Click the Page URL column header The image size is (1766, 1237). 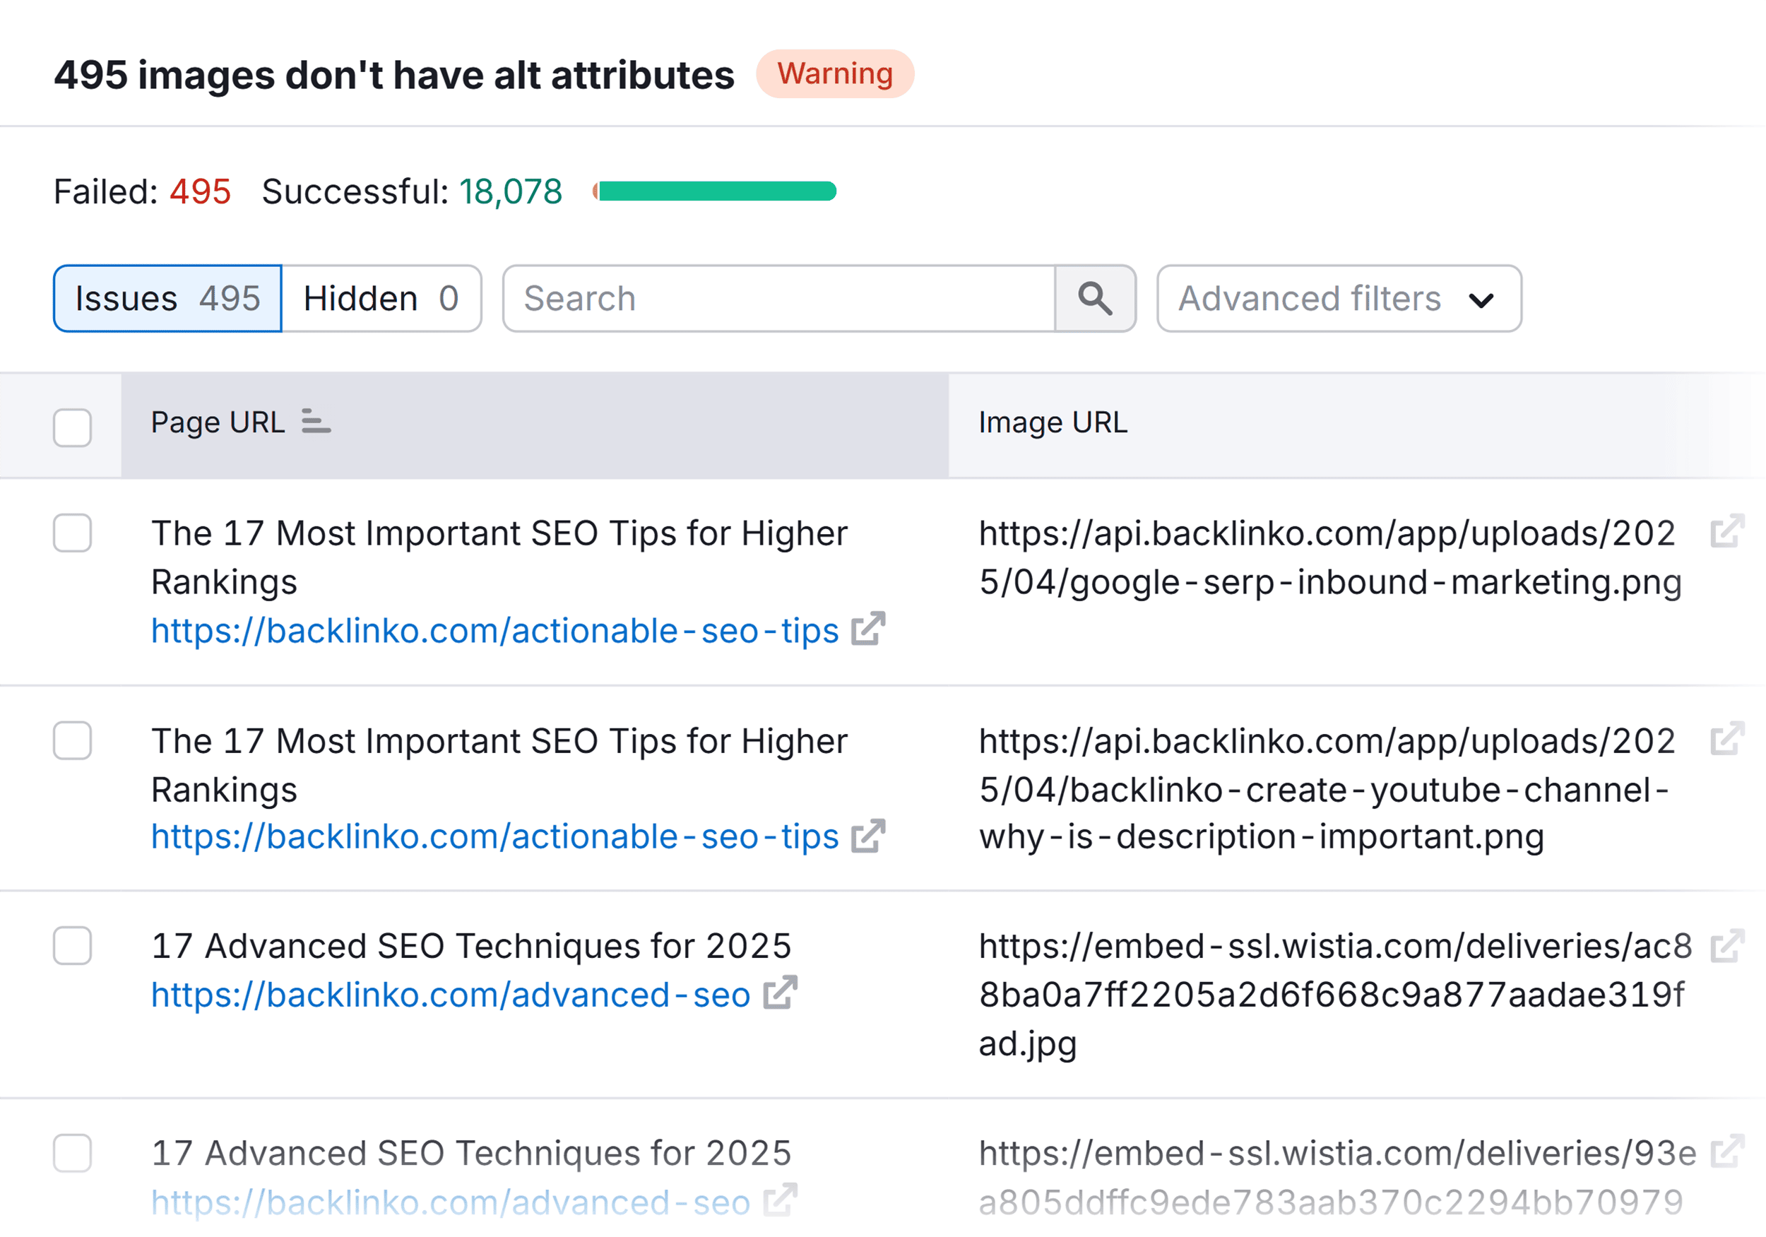coord(535,425)
